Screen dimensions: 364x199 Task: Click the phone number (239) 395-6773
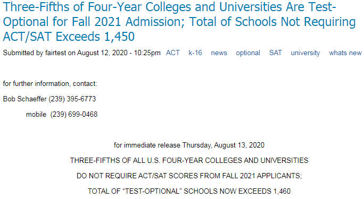pyautogui.click(x=72, y=99)
